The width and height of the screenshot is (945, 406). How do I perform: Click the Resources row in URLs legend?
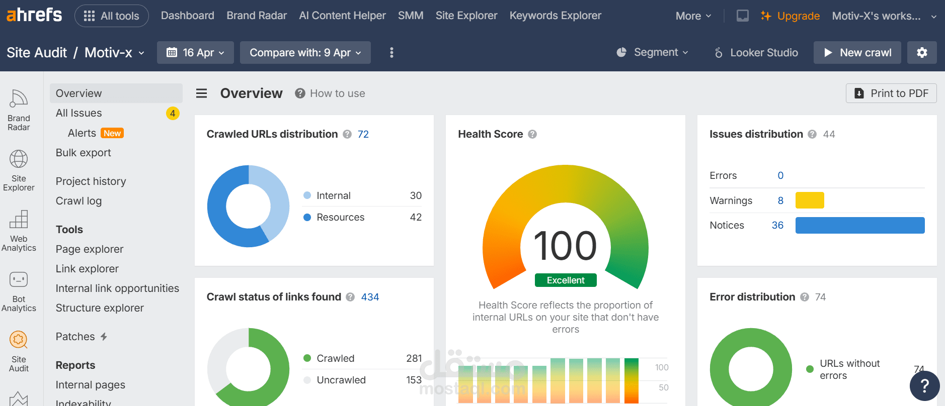tap(362, 217)
